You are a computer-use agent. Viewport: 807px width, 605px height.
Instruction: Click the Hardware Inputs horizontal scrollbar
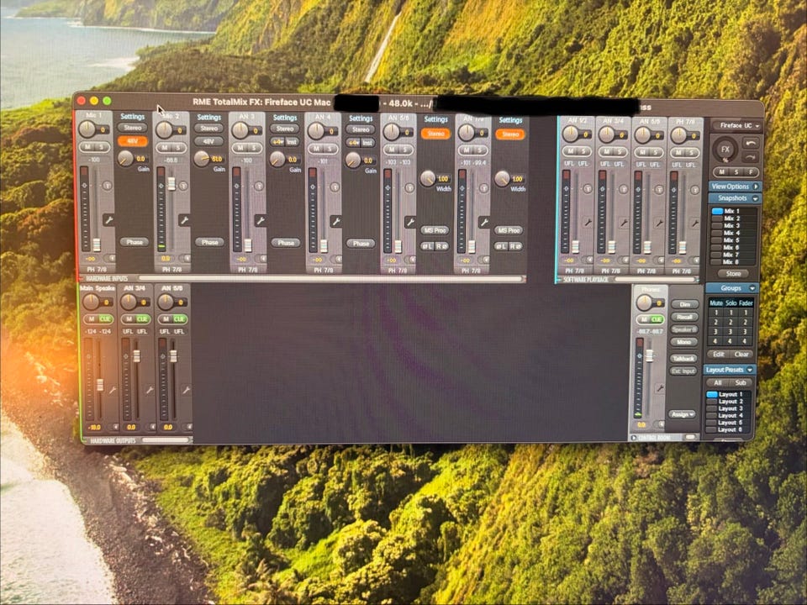330,279
